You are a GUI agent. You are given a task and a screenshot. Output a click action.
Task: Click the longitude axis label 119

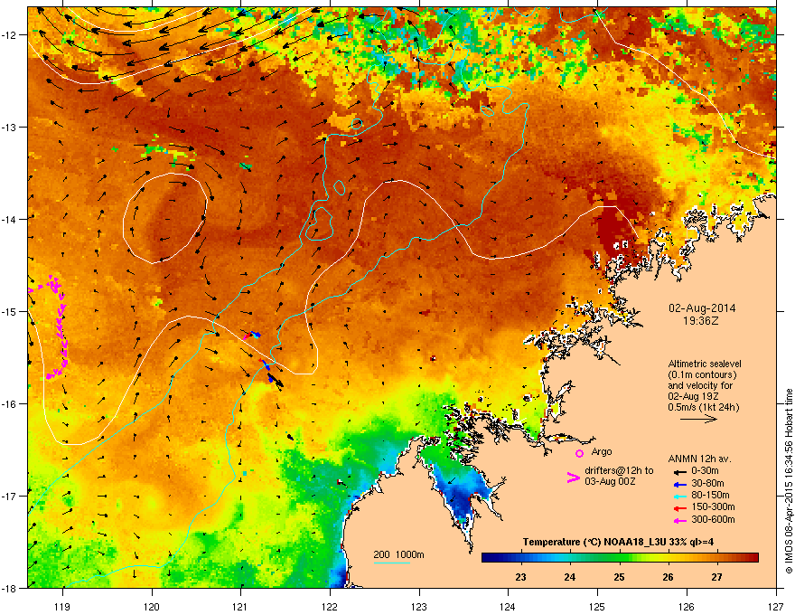63,606
